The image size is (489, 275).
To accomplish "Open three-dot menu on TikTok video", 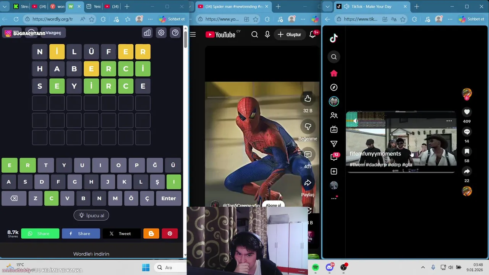I will click(449, 121).
